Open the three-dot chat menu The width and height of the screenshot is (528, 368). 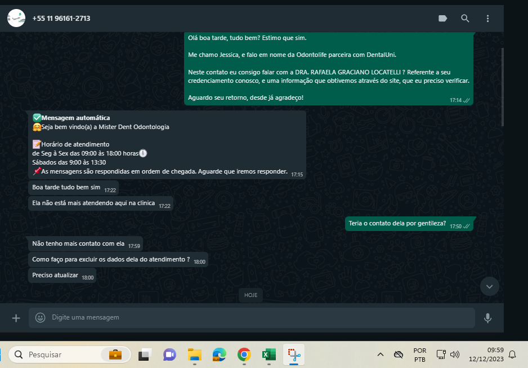(487, 19)
